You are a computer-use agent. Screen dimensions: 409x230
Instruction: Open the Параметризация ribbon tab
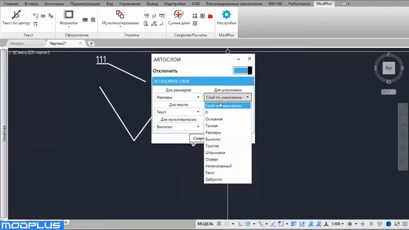pos(85,4)
